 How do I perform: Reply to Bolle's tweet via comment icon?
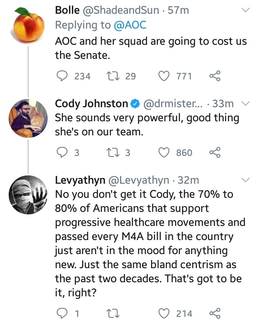click(x=62, y=76)
